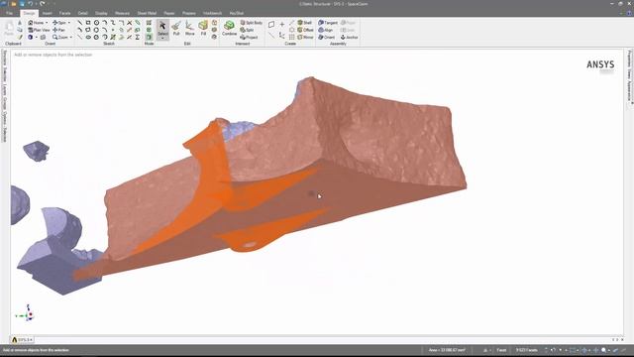Switch to Sketch mode
Viewport: 634px width, 357px height.
click(x=149, y=23)
